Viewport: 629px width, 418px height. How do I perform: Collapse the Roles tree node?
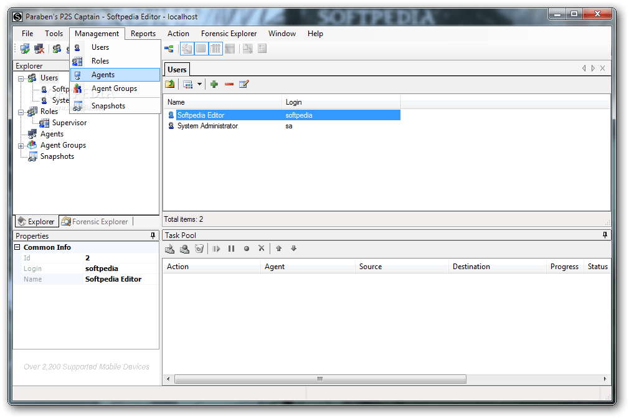pos(21,112)
